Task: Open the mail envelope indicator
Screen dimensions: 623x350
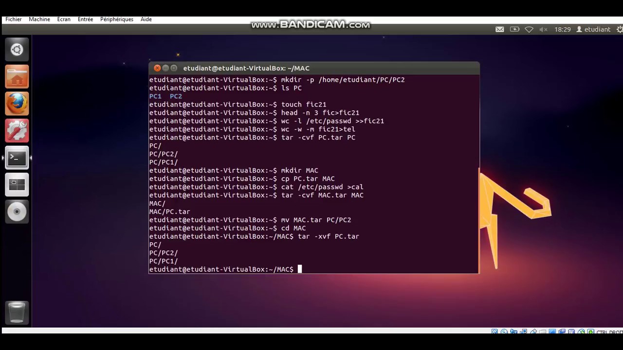Action: [500, 29]
